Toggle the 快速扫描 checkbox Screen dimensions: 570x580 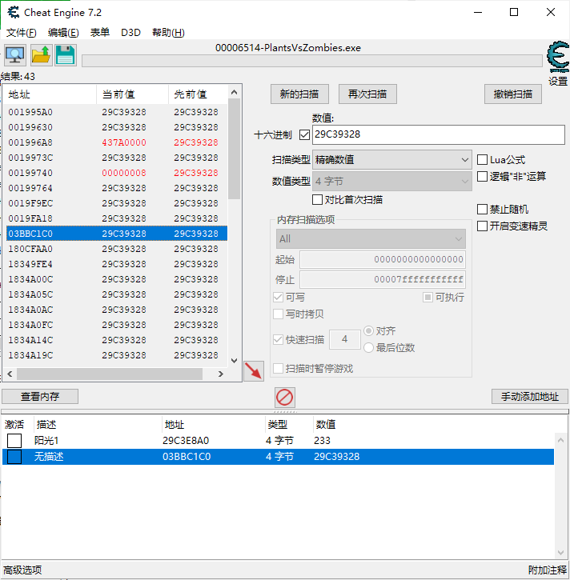(x=278, y=339)
